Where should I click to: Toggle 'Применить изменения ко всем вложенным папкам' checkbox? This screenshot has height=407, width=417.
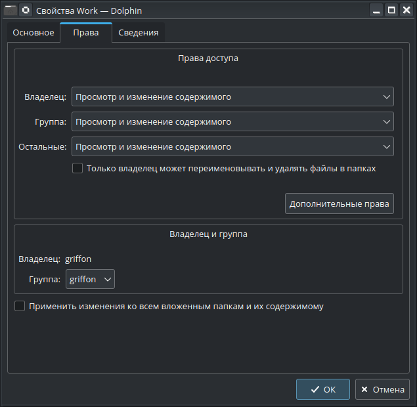click(x=20, y=306)
